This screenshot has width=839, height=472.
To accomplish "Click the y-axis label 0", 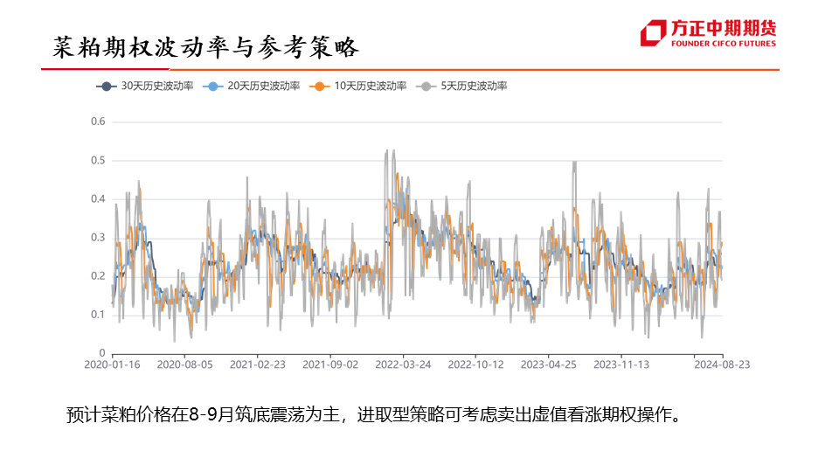I will pyautogui.click(x=102, y=353).
